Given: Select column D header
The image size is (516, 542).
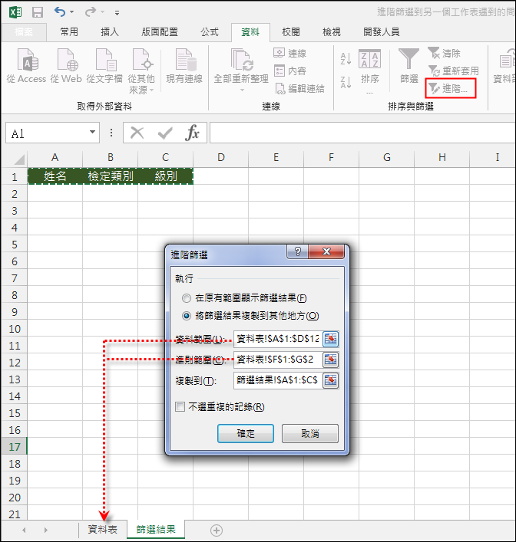Looking at the screenshot, I should pyautogui.click(x=220, y=158).
